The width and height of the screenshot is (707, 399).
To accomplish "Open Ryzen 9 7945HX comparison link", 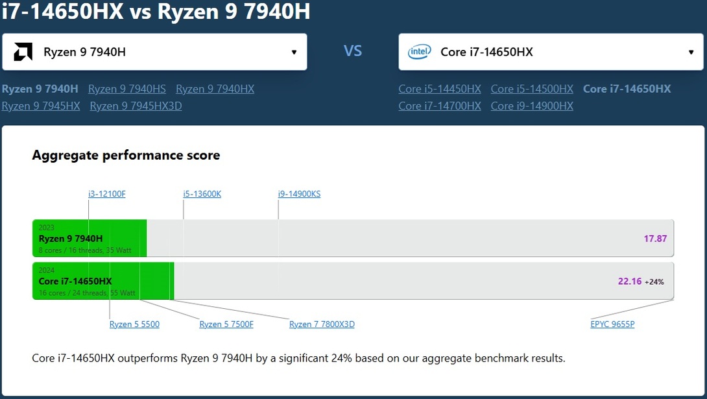I will (x=41, y=106).
